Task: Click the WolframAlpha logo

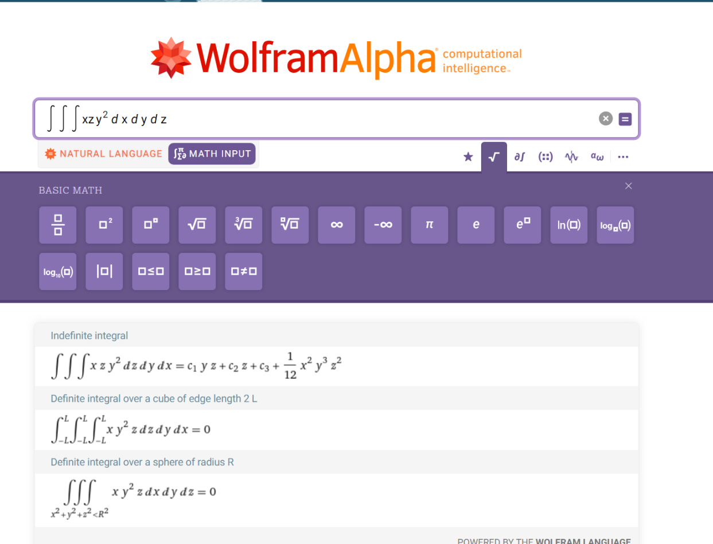Action: tap(336, 58)
